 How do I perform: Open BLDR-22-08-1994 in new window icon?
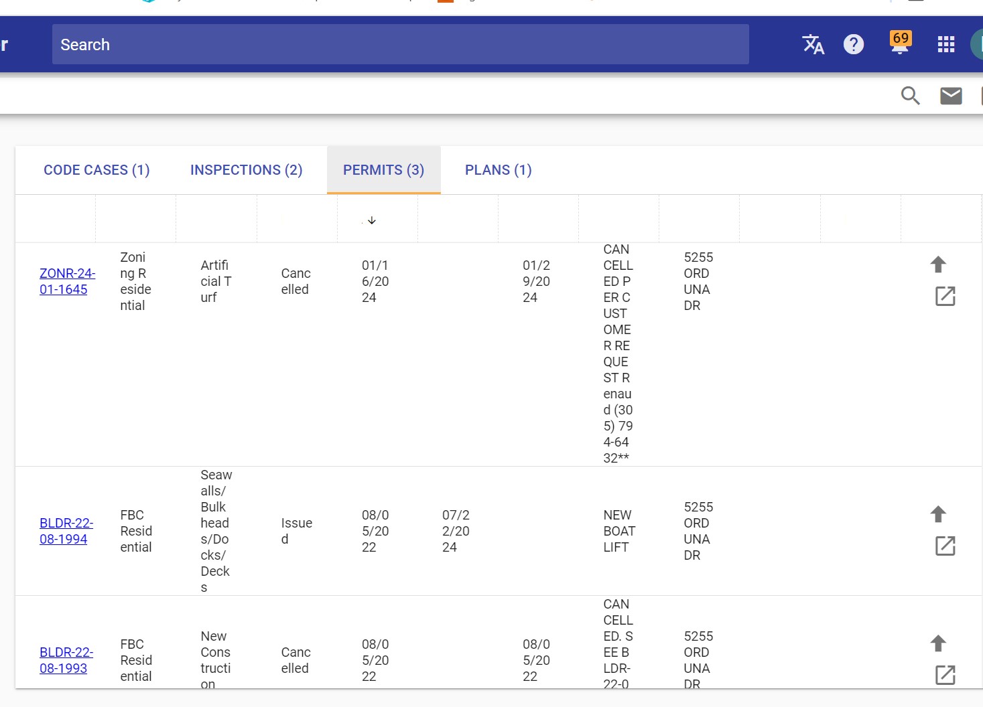(x=945, y=546)
